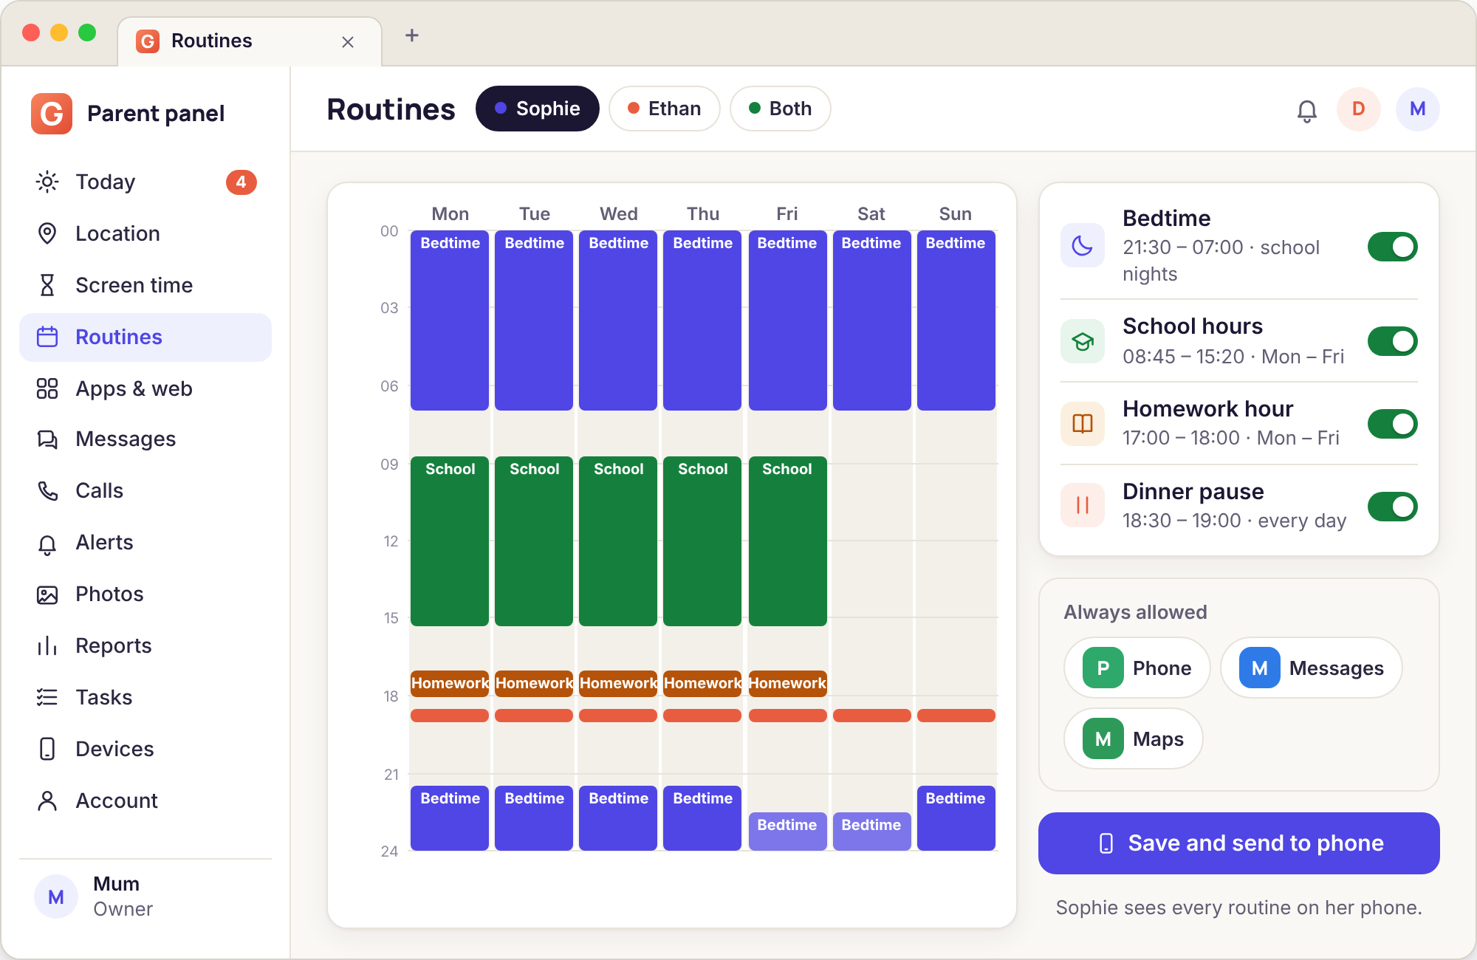Switch off the Homework hour toggle
The height and width of the screenshot is (960, 1477).
1392,424
